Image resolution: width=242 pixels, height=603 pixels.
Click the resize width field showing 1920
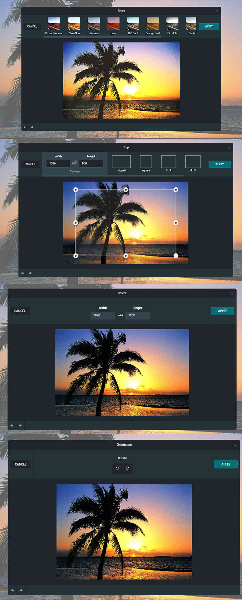click(103, 315)
